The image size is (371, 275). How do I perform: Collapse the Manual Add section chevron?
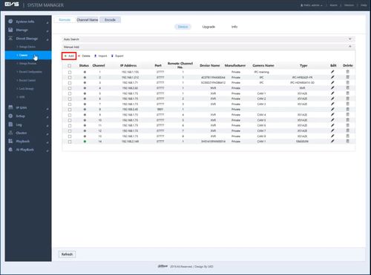pos(349,47)
